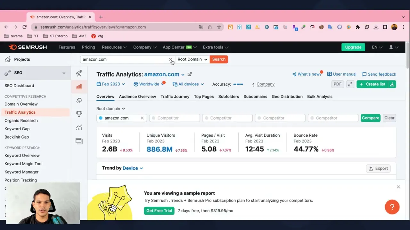Screen dimensions: 410x230
Task: Open the YT bookmarks folder
Action: [33, 36]
